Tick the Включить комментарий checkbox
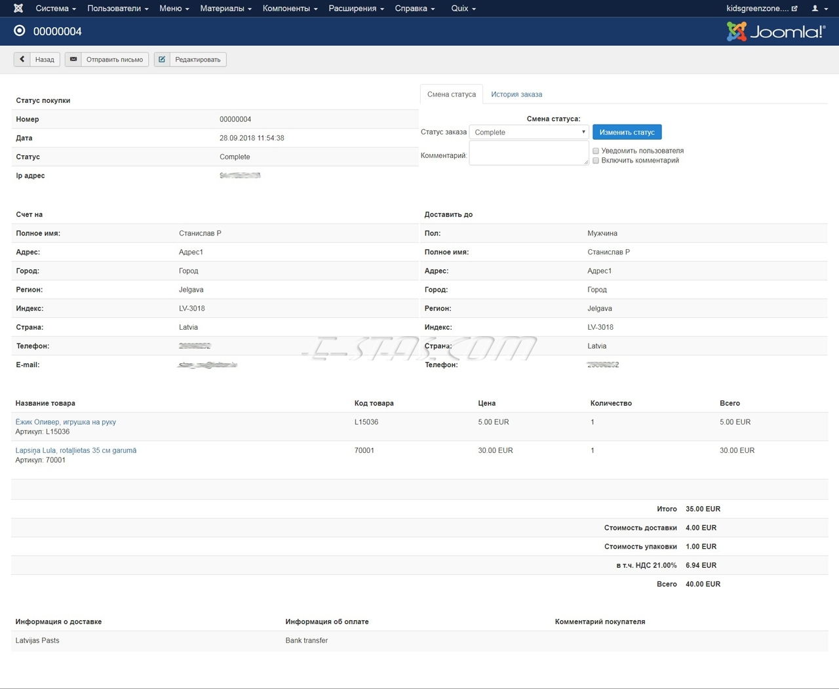This screenshot has width=839, height=689. [x=596, y=161]
